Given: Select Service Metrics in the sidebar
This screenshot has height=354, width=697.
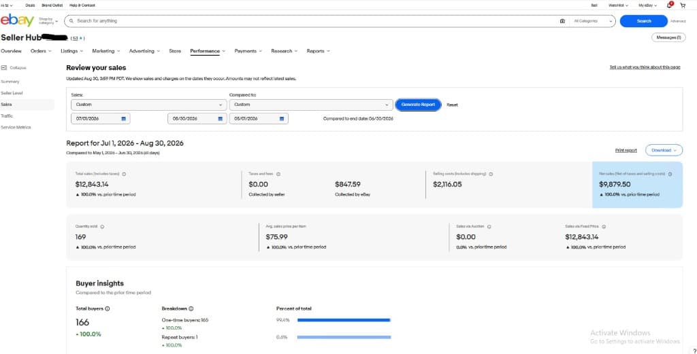Looking at the screenshot, I should tap(16, 127).
